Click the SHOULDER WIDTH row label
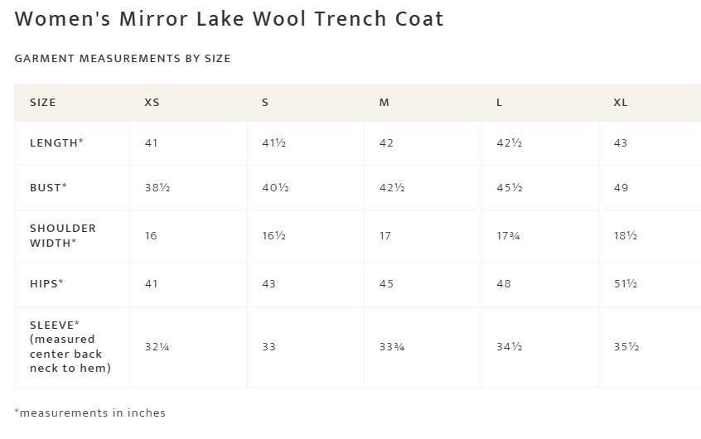Screen dimensions: 701x439 [63, 235]
